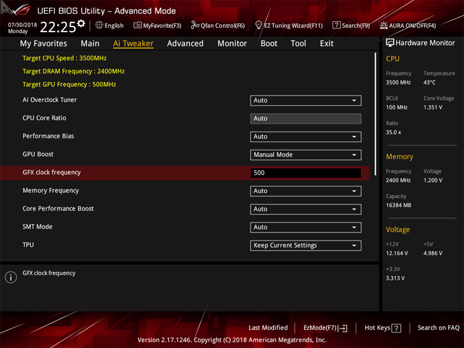Click Search on FAQ link

pyautogui.click(x=438, y=328)
